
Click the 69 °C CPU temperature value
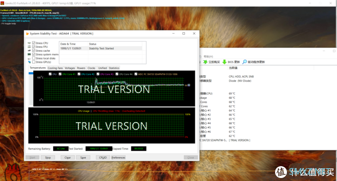coord(232,93)
